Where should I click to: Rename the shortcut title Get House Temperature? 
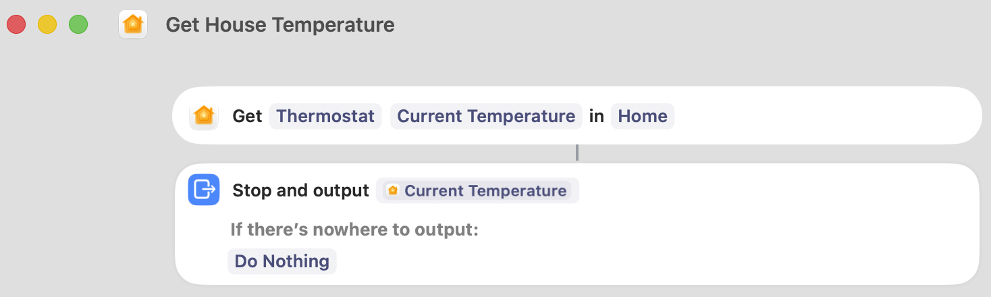[x=279, y=25]
